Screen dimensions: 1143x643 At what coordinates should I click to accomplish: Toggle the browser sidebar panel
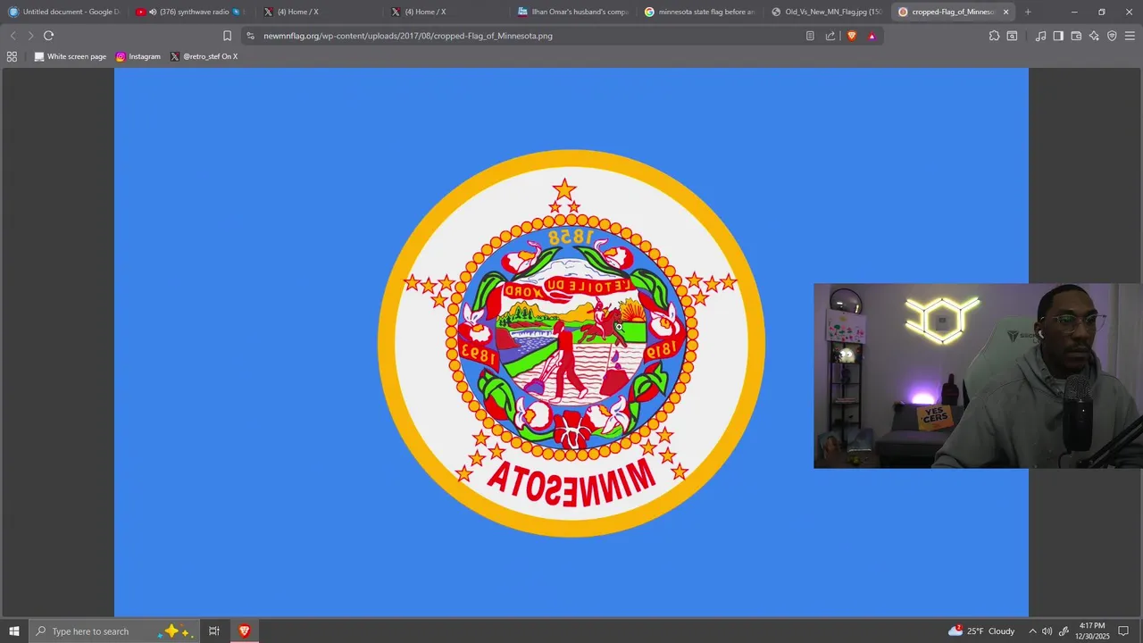pyautogui.click(x=1058, y=36)
